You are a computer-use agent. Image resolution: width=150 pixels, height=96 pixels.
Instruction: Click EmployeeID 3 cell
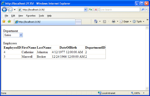[12, 56]
